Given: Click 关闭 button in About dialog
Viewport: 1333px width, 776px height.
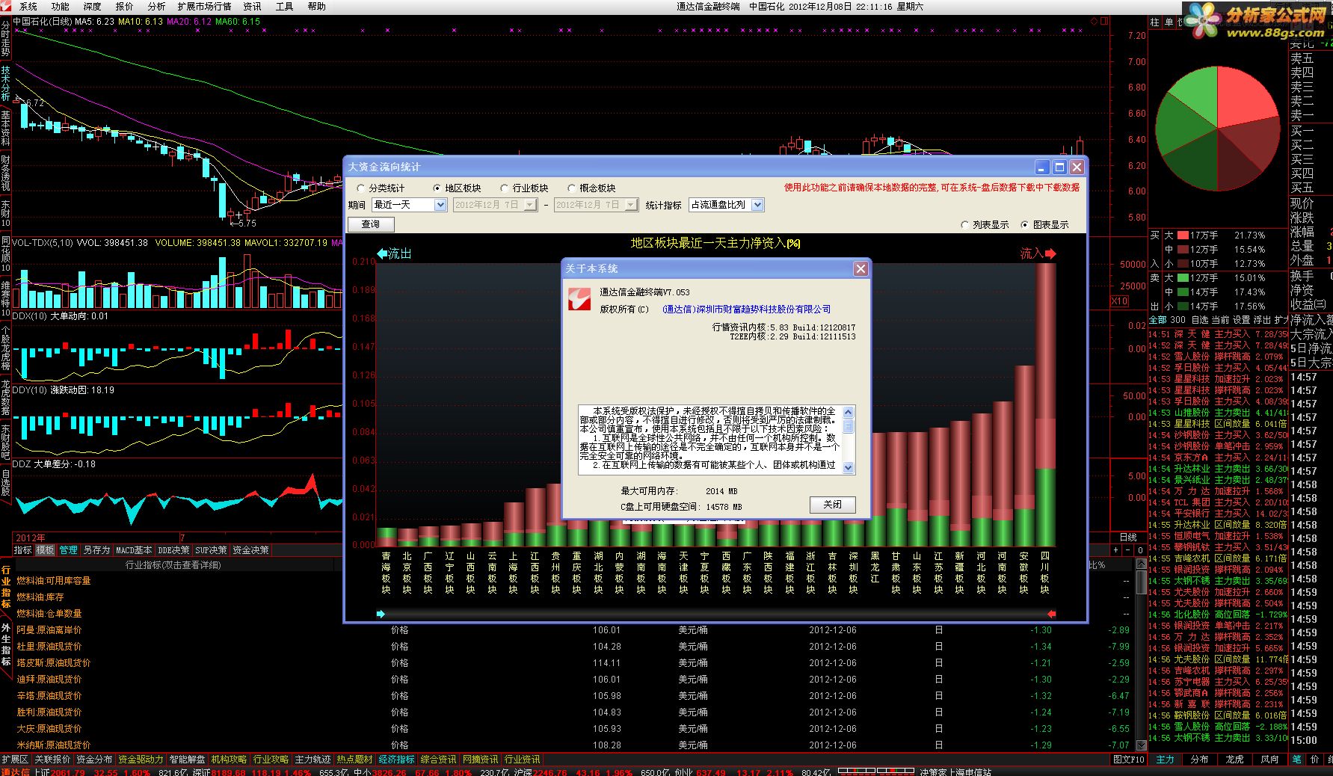Looking at the screenshot, I should 832,505.
